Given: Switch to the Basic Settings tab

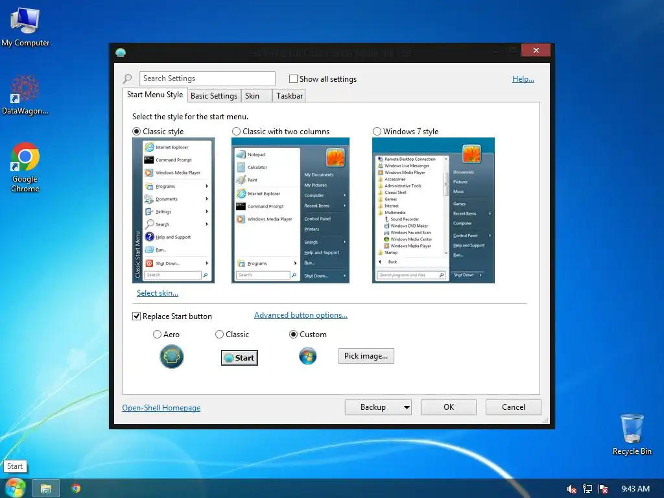Looking at the screenshot, I should pos(214,96).
